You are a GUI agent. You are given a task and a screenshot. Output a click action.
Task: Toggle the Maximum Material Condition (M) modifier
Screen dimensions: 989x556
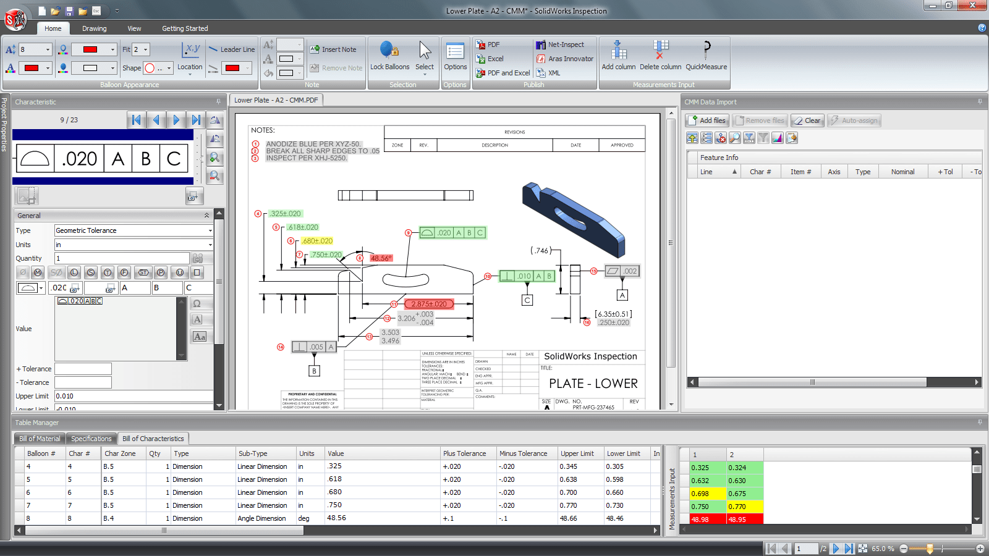[x=38, y=272]
